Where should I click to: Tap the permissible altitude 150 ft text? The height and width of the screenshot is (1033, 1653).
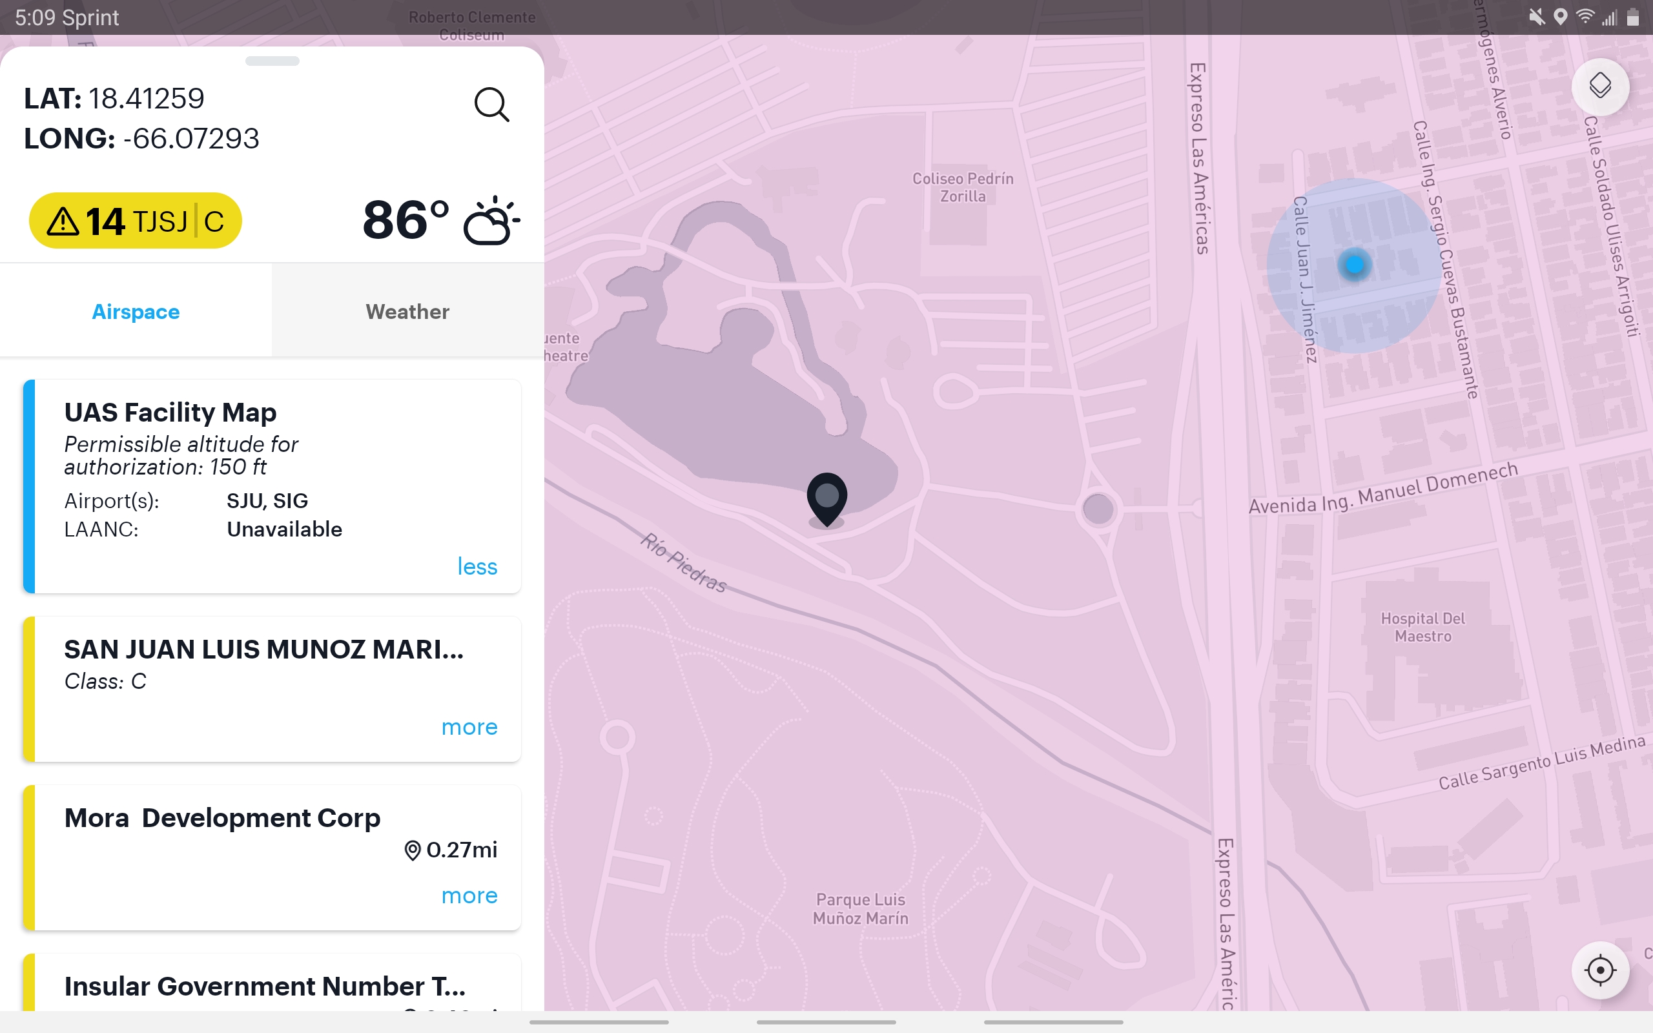coord(181,456)
